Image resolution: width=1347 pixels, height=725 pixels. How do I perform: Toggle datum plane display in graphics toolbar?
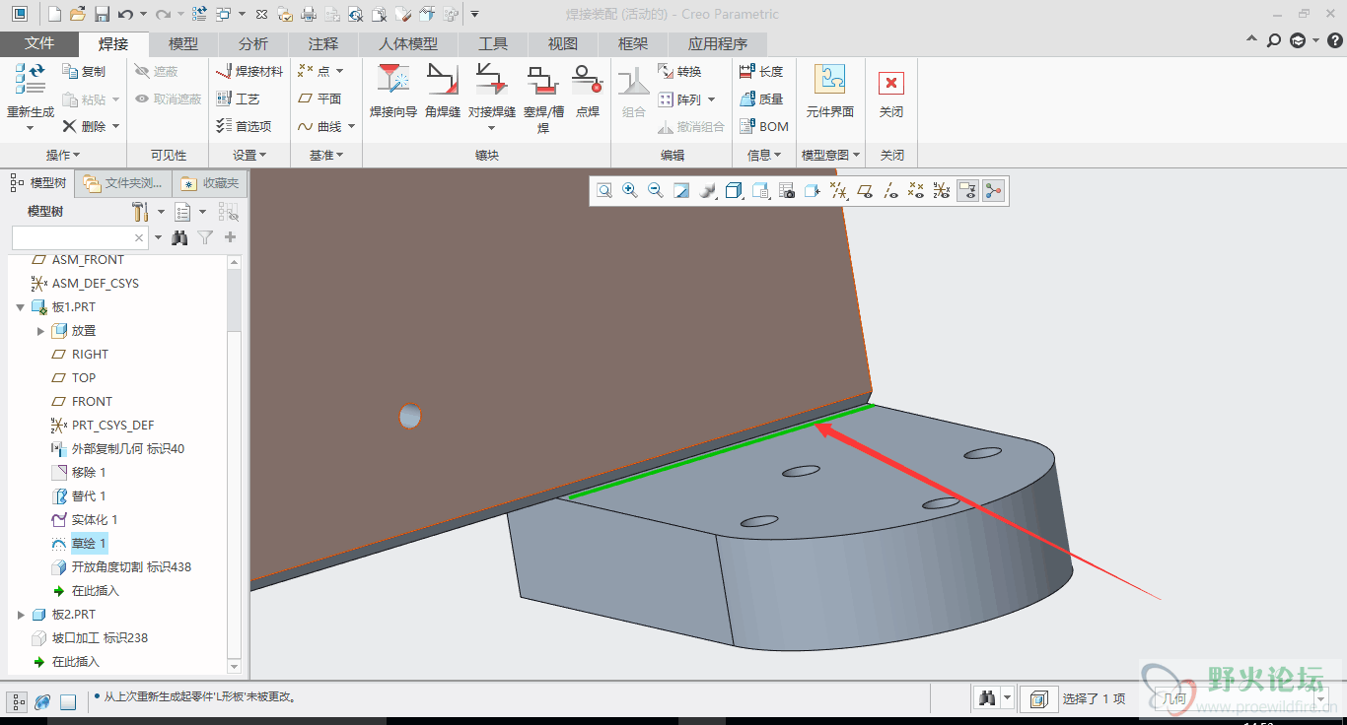click(865, 191)
